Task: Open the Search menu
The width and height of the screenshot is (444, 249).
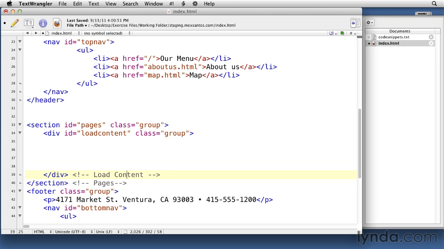Action: [x=130, y=4]
